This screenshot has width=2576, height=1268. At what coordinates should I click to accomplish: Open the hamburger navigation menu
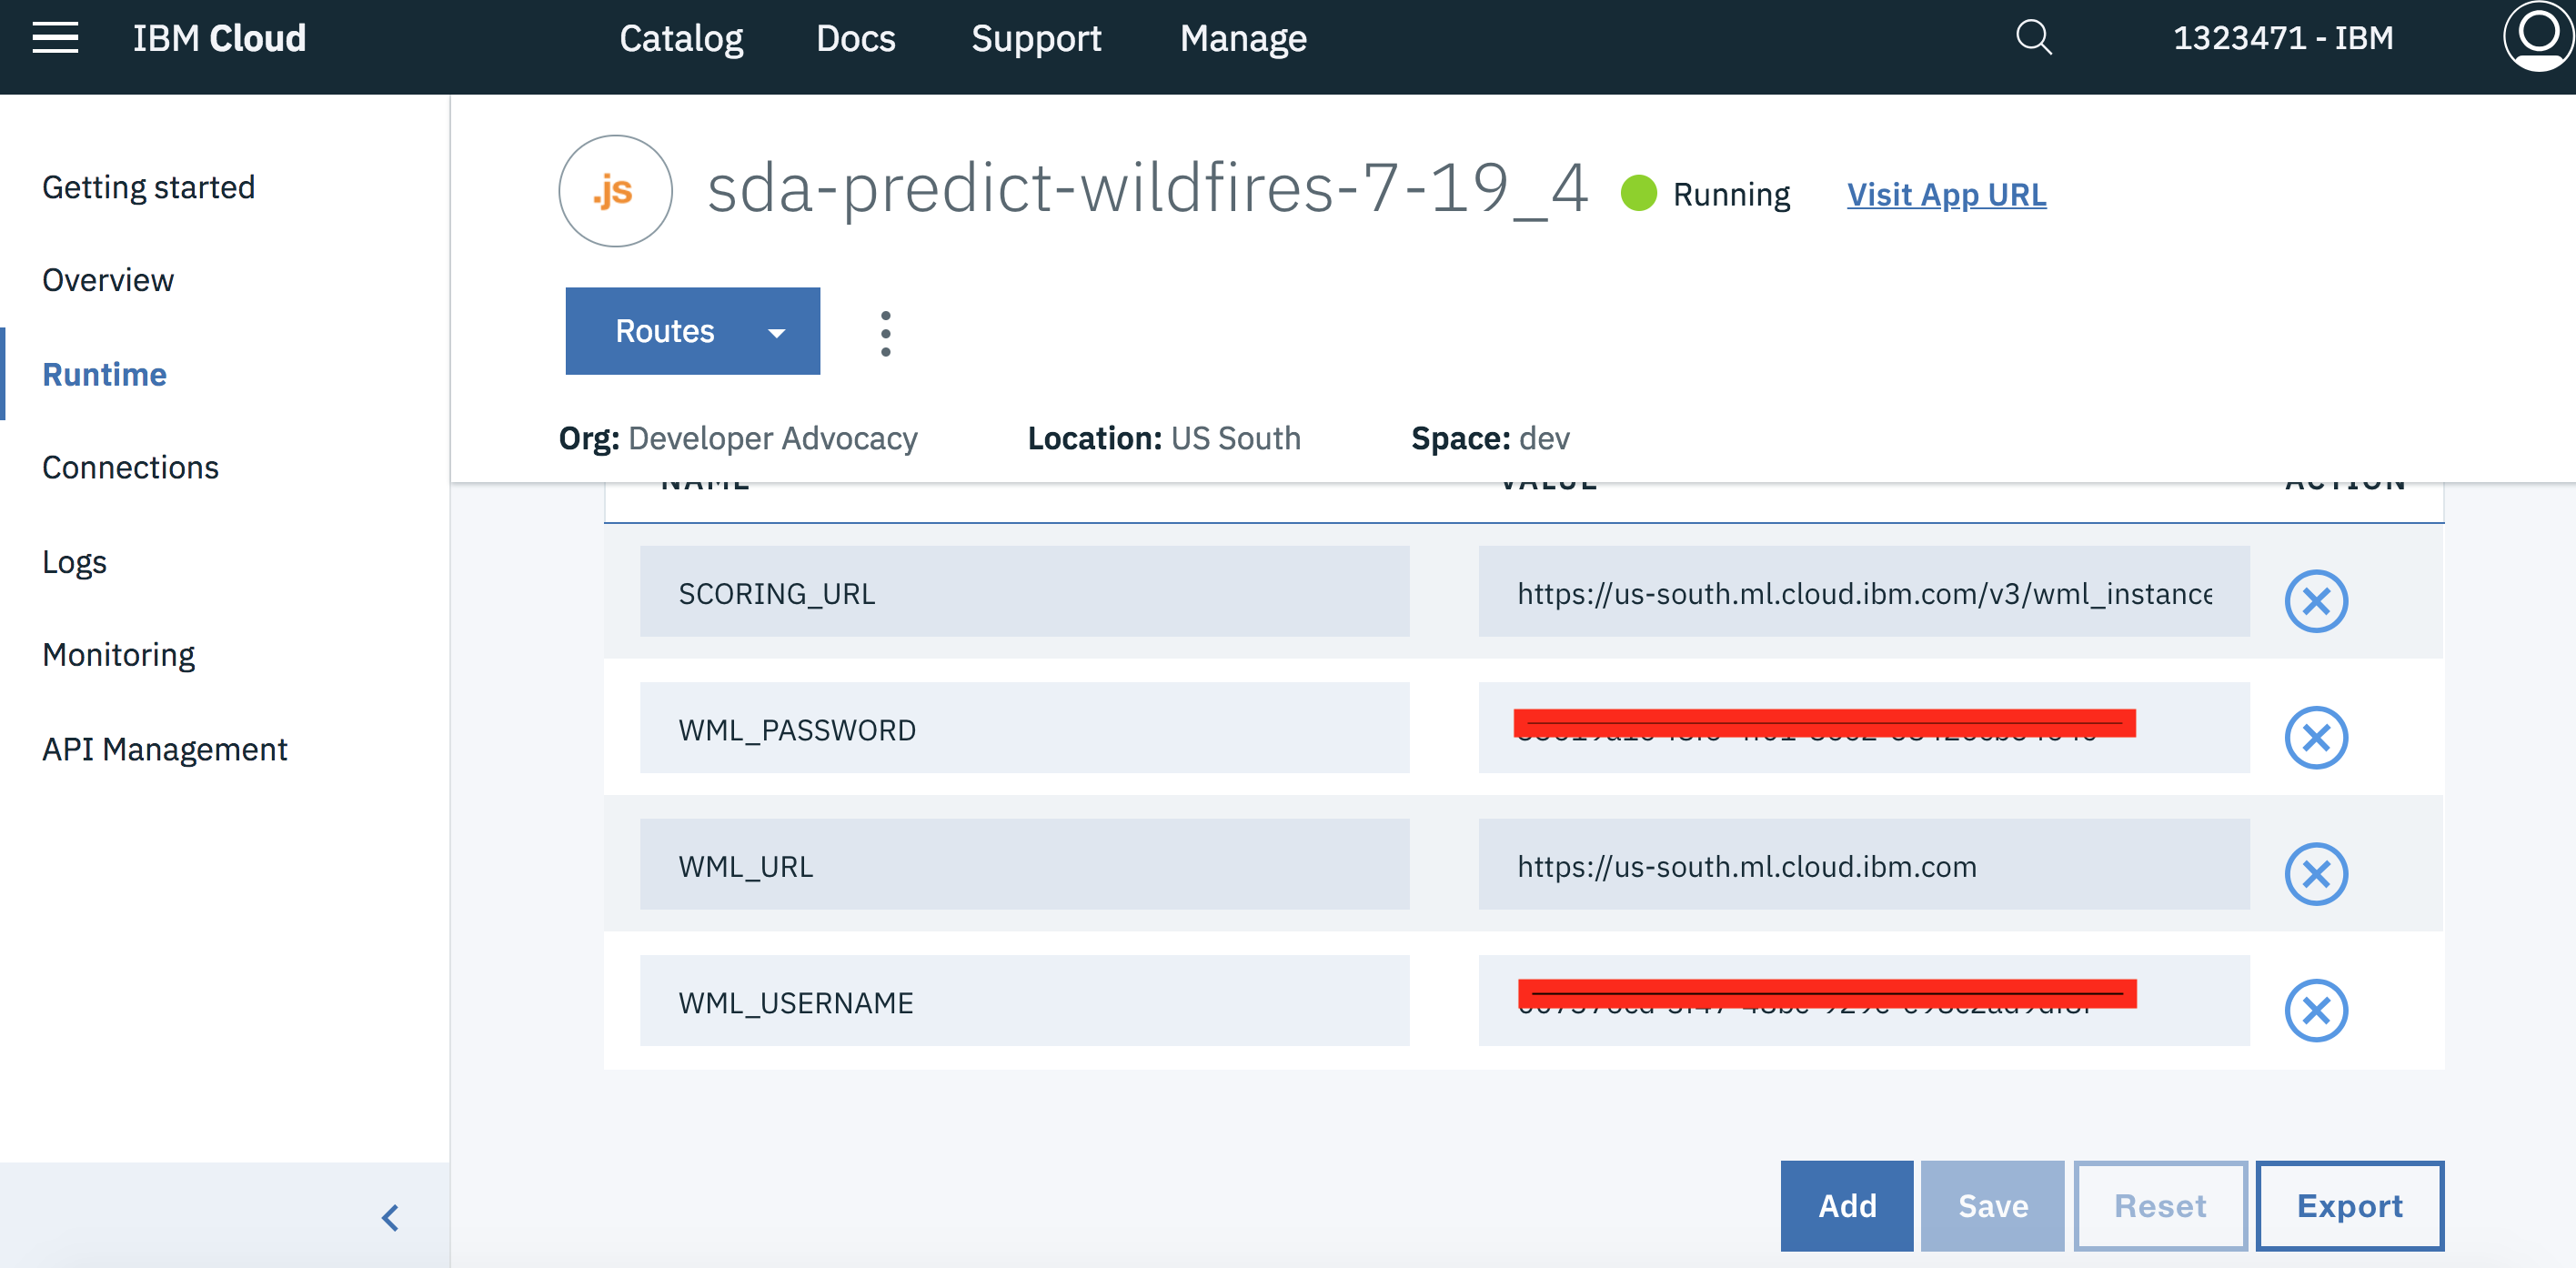(55, 38)
